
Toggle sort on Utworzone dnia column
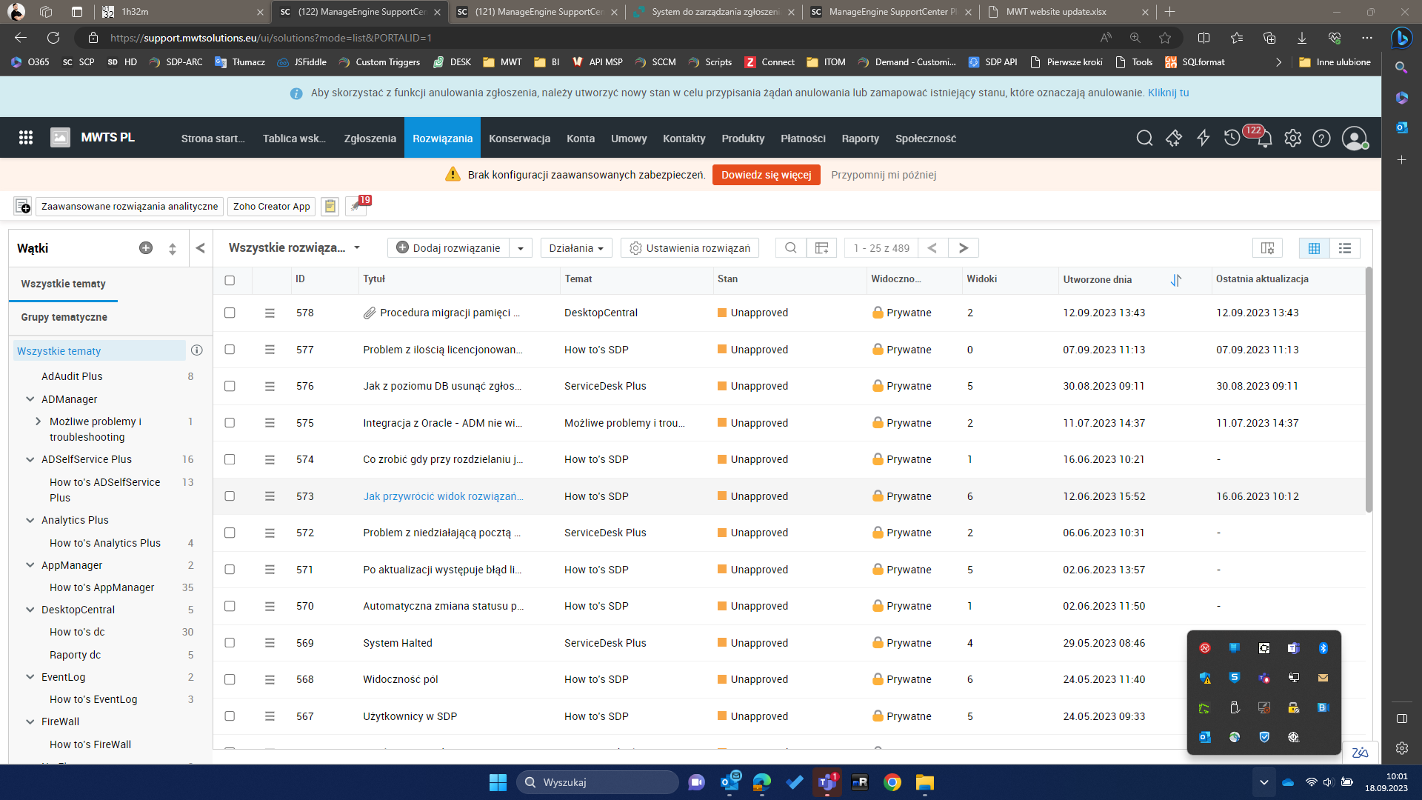(x=1175, y=280)
